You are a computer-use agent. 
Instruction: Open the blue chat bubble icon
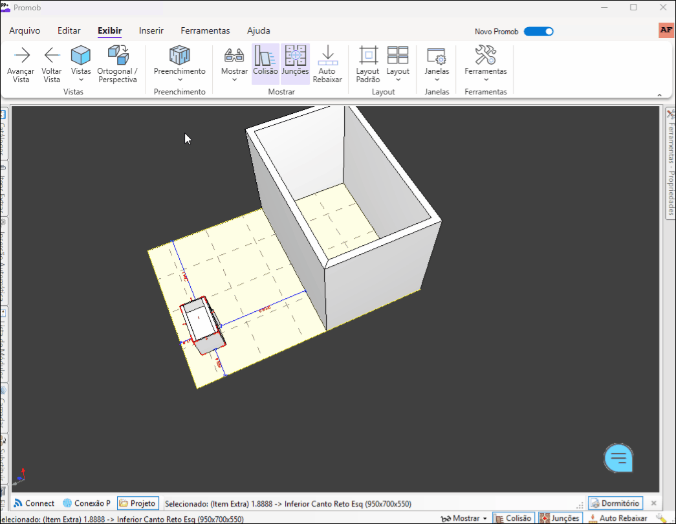618,458
